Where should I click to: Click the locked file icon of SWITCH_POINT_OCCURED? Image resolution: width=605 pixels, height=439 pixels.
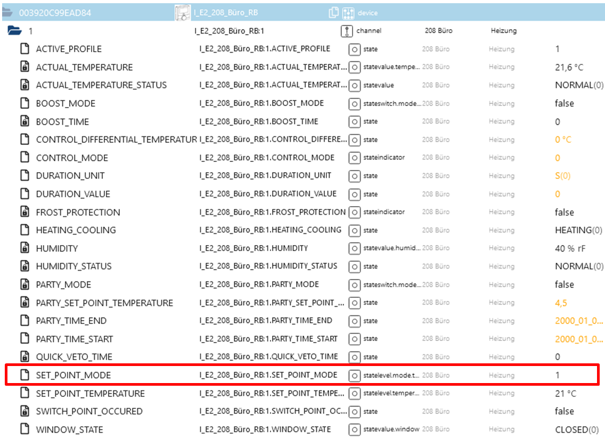pyautogui.click(x=24, y=411)
